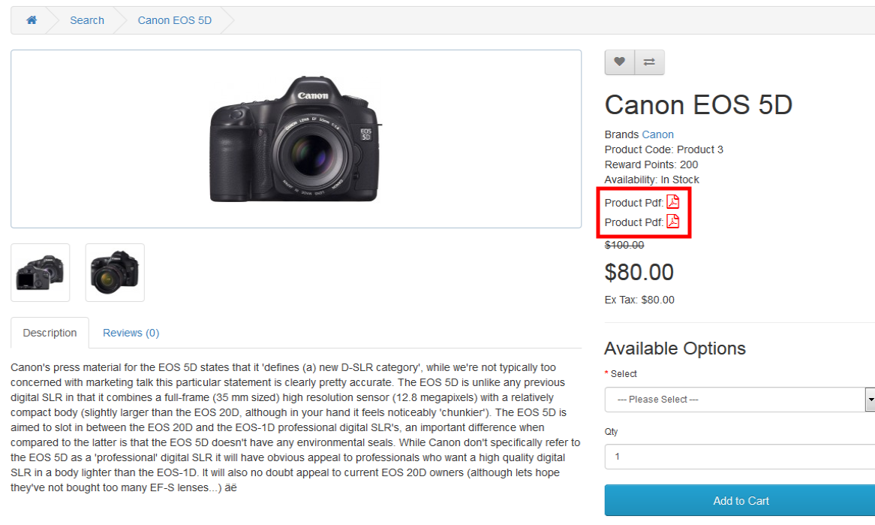Click the Canon EOS 5D product title

pyautogui.click(x=699, y=105)
